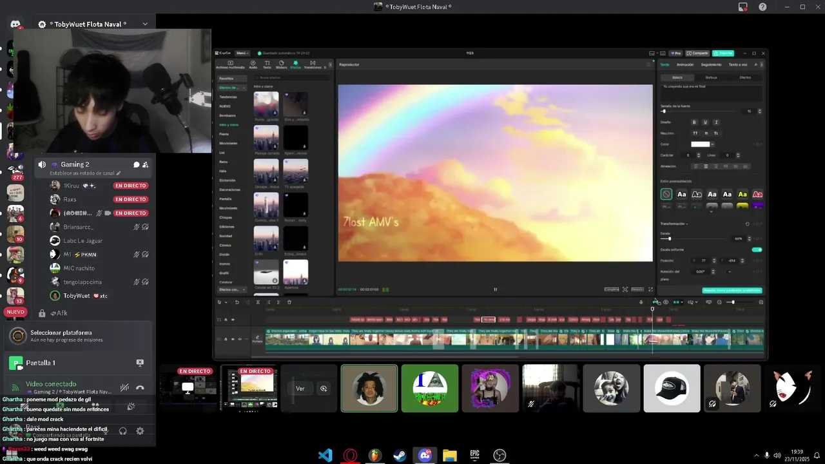
Task: Open the Texto panel in CapCut
Action: coord(267,64)
